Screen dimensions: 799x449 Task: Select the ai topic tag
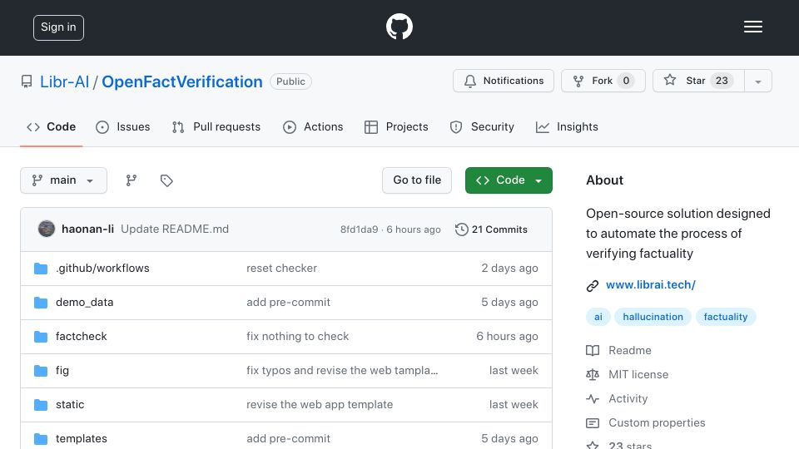click(598, 317)
